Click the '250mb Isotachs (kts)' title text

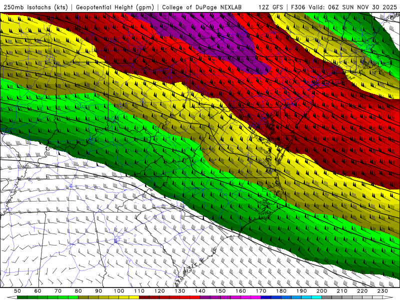point(35,7)
